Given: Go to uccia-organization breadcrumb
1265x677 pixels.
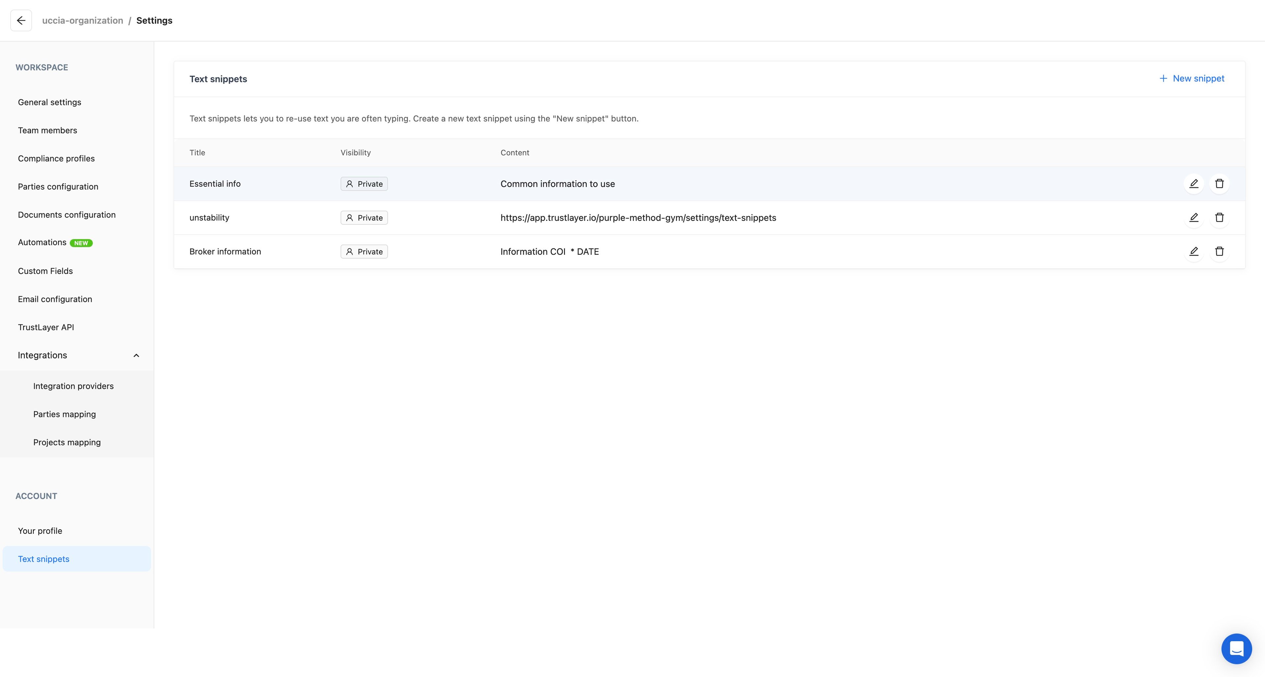Looking at the screenshot, I should click(x=82, y=21).
